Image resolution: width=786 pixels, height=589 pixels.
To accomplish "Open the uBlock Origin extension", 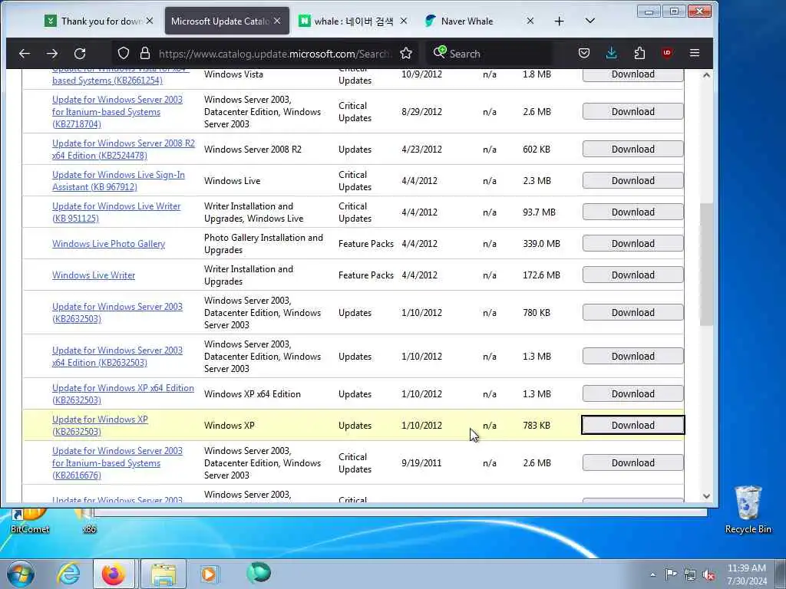I will click(x=667, y=53).
